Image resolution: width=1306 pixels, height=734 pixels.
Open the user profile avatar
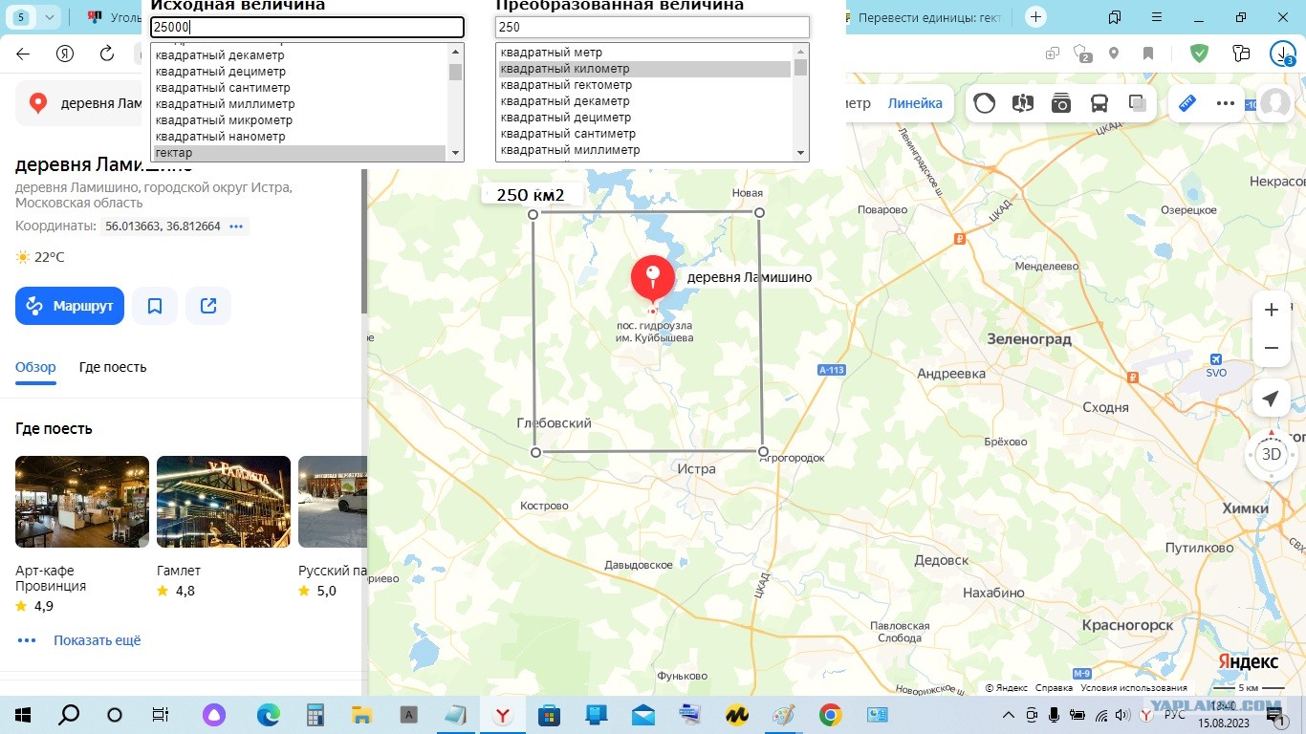tap(1275, 103)
